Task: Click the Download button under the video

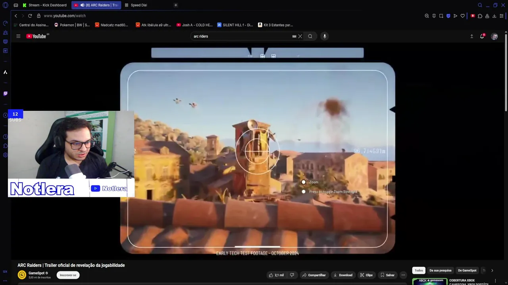Action: pos(343,275)
